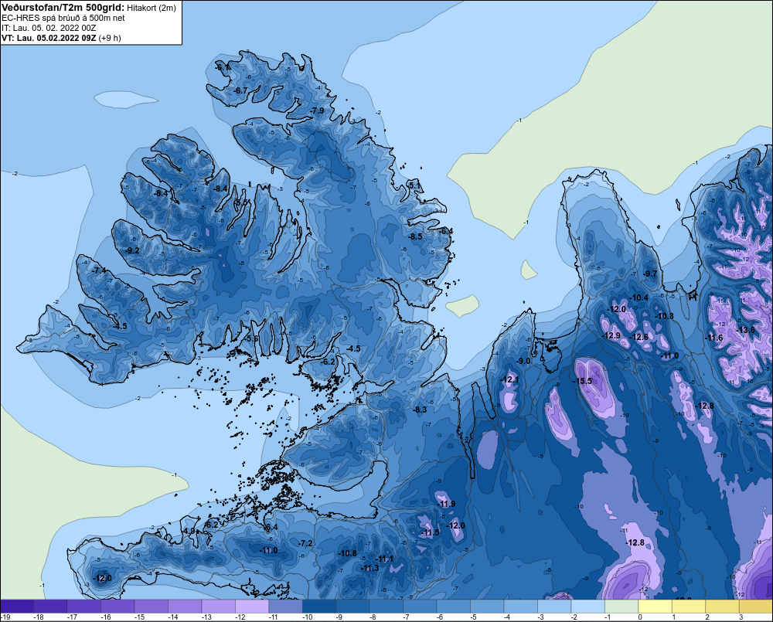
Task: Click the -10.4 temperature label
Action: [639, 297]
